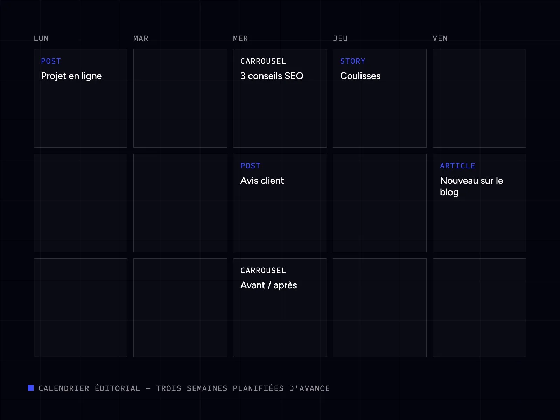This screenshot has width=560, height=420.
Task: Click CARROUSEL tag above 'Avant / après'
Action: coord(263,271)
